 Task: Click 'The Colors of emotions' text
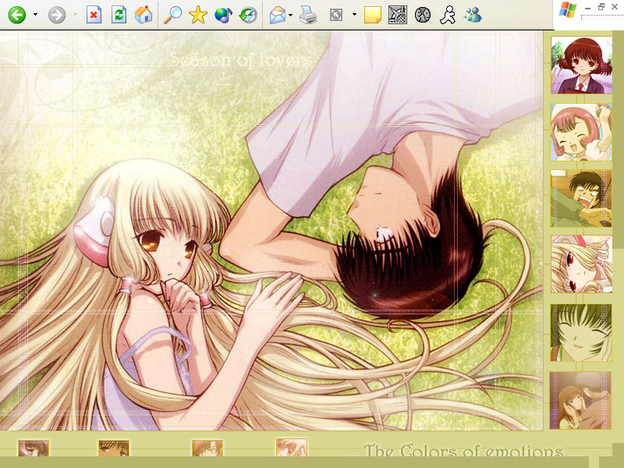(463, 451)
